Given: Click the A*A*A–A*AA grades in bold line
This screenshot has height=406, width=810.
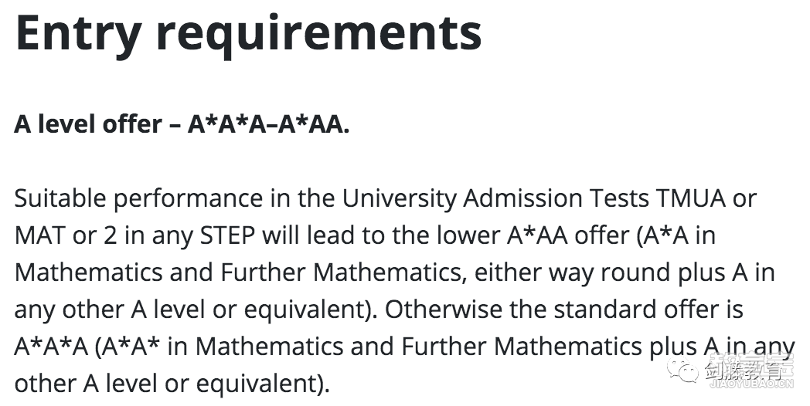Looking at the screenshot, I should point(268,124).
